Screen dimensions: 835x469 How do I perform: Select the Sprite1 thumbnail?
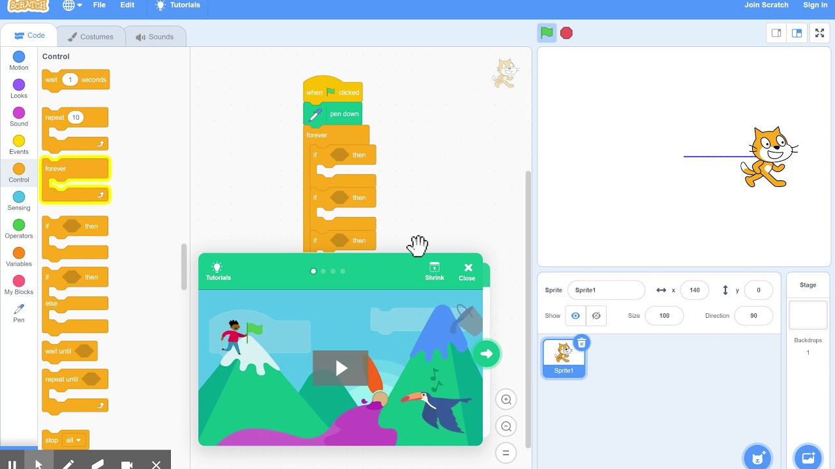[x=564, y=358]
